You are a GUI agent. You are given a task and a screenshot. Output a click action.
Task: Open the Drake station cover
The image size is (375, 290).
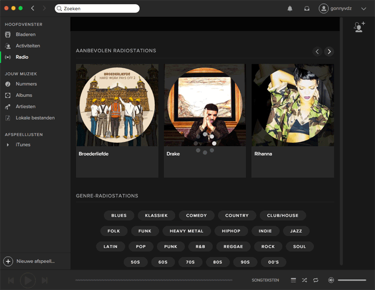[205, 105]
